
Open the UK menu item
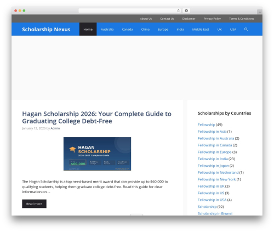click(220, 29)
